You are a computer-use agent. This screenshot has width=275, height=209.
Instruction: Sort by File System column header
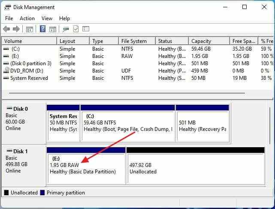pos(137,41)
